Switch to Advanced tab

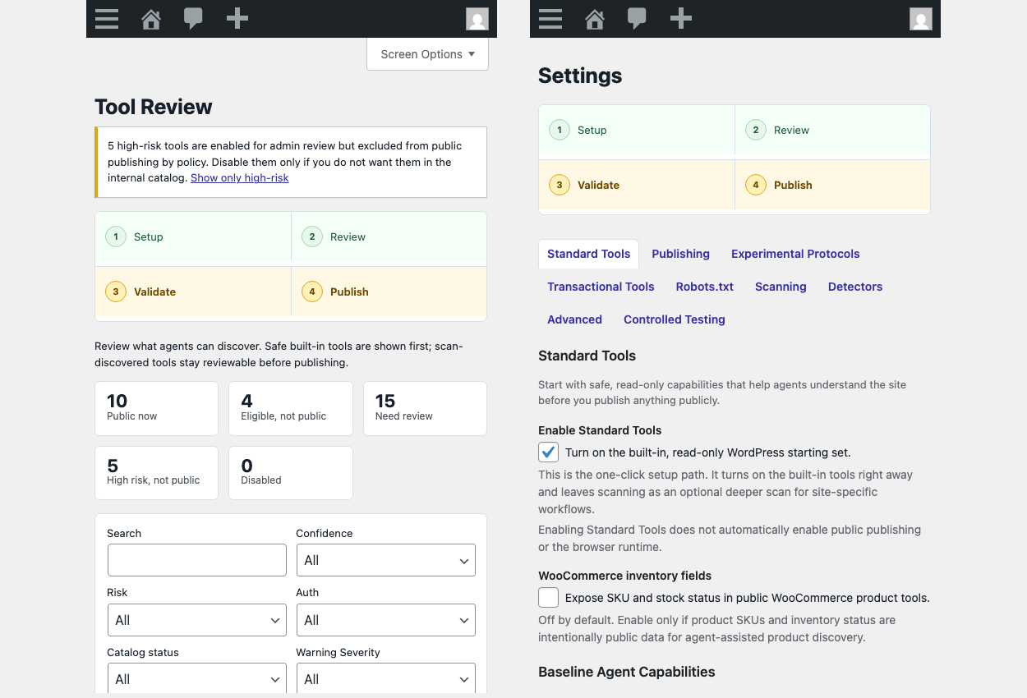tap(575, 319)
